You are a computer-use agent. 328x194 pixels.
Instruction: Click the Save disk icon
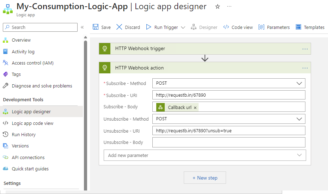[x=96, y=27]
